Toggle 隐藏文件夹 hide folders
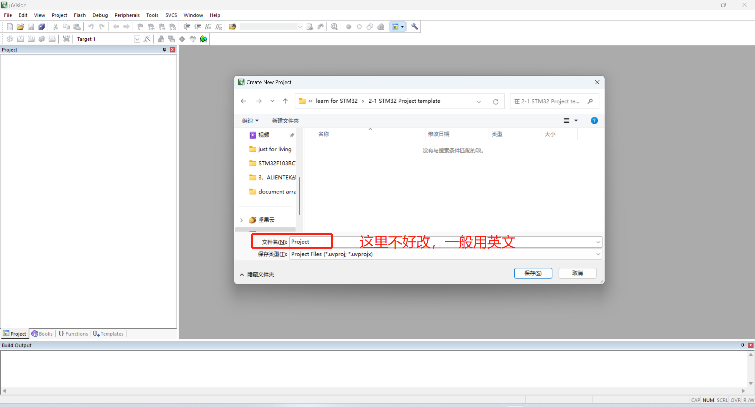The width and height of the screenshot is (755, 407). (x=257, y=274)
